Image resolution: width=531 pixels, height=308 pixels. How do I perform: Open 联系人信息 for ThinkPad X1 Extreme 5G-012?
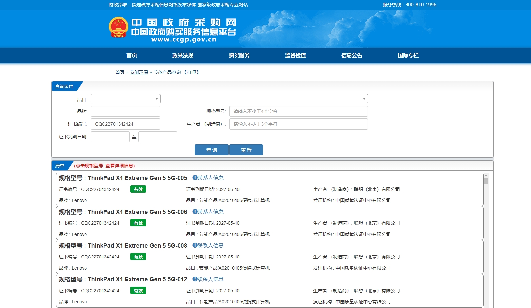click(210, 279)
